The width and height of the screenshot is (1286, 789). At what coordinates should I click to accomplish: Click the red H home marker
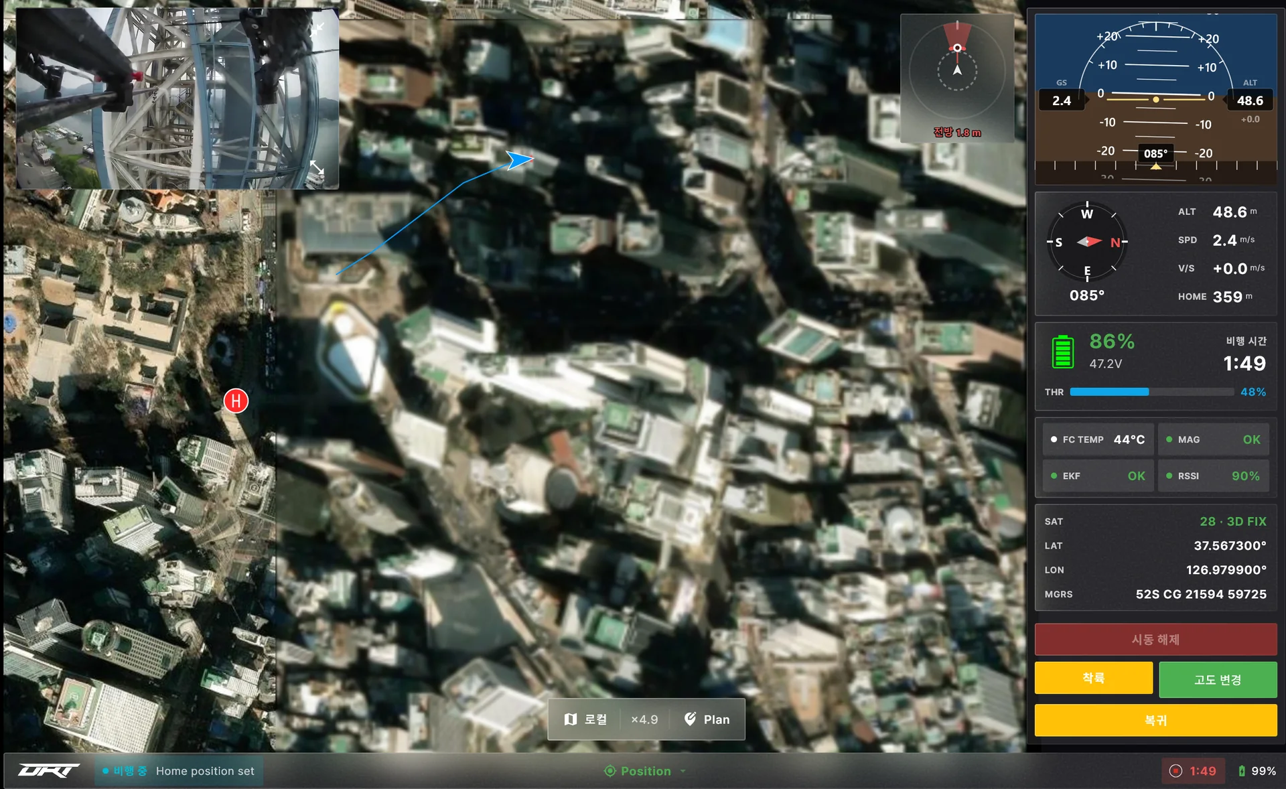[236, 401]
